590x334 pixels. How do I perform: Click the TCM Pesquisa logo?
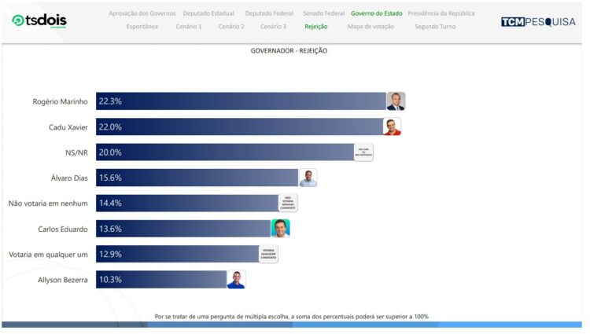[x=537, y=22]
